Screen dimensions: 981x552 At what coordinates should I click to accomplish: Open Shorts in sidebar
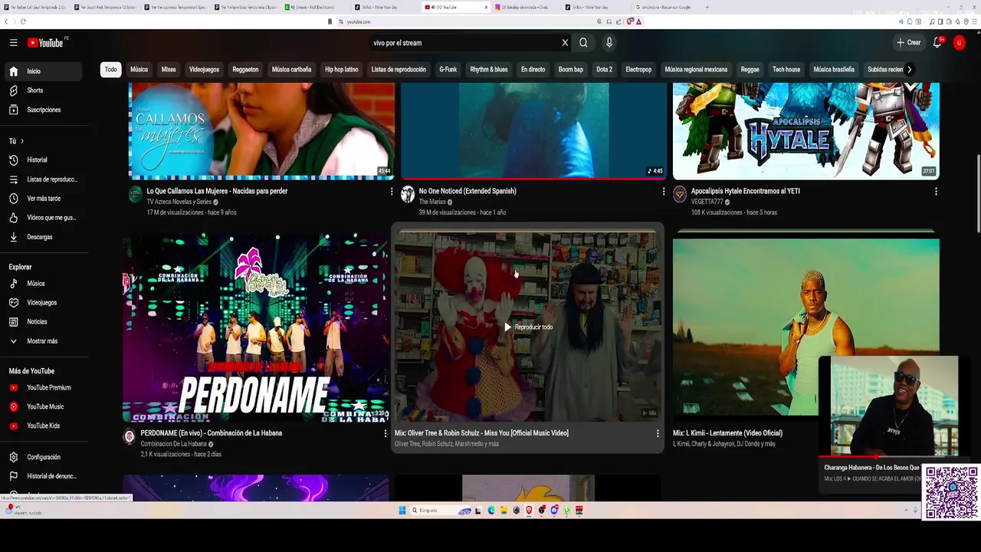tap(44, 90)
